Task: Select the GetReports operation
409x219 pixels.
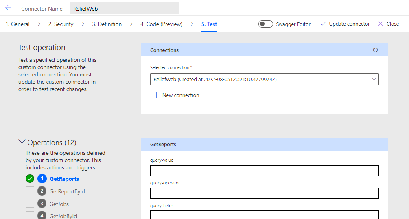Action: click(x=64, y=179)
